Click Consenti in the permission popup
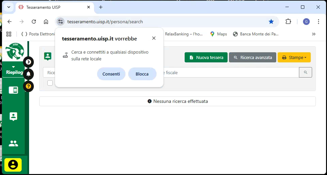 (x=111, y=74)
